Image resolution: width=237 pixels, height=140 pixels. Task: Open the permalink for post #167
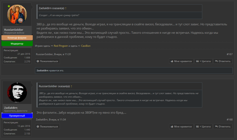(x=230, y=54)
